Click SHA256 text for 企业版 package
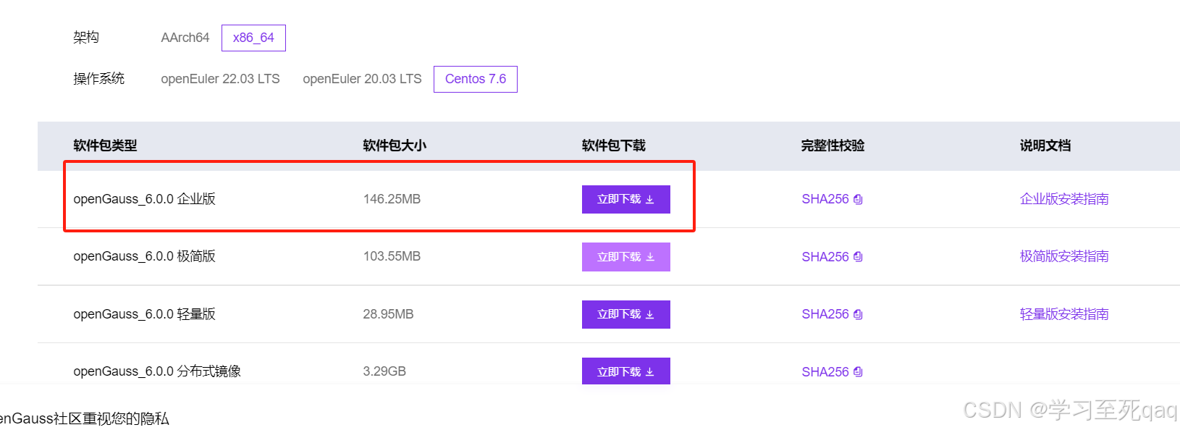Screen dimensions: 1180x430 [825, 199]
